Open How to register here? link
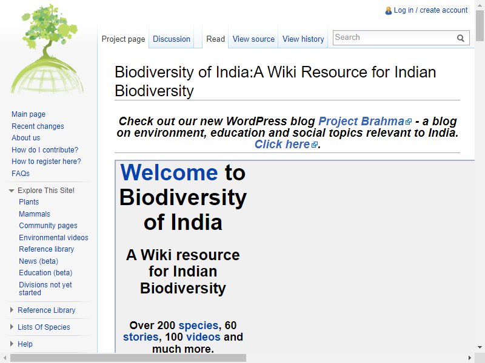Image resolution: width=485 pixels, height=363 pixels. click(46, 162)
